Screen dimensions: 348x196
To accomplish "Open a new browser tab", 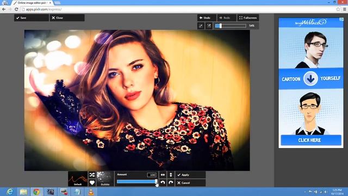I will coord(57,3).
